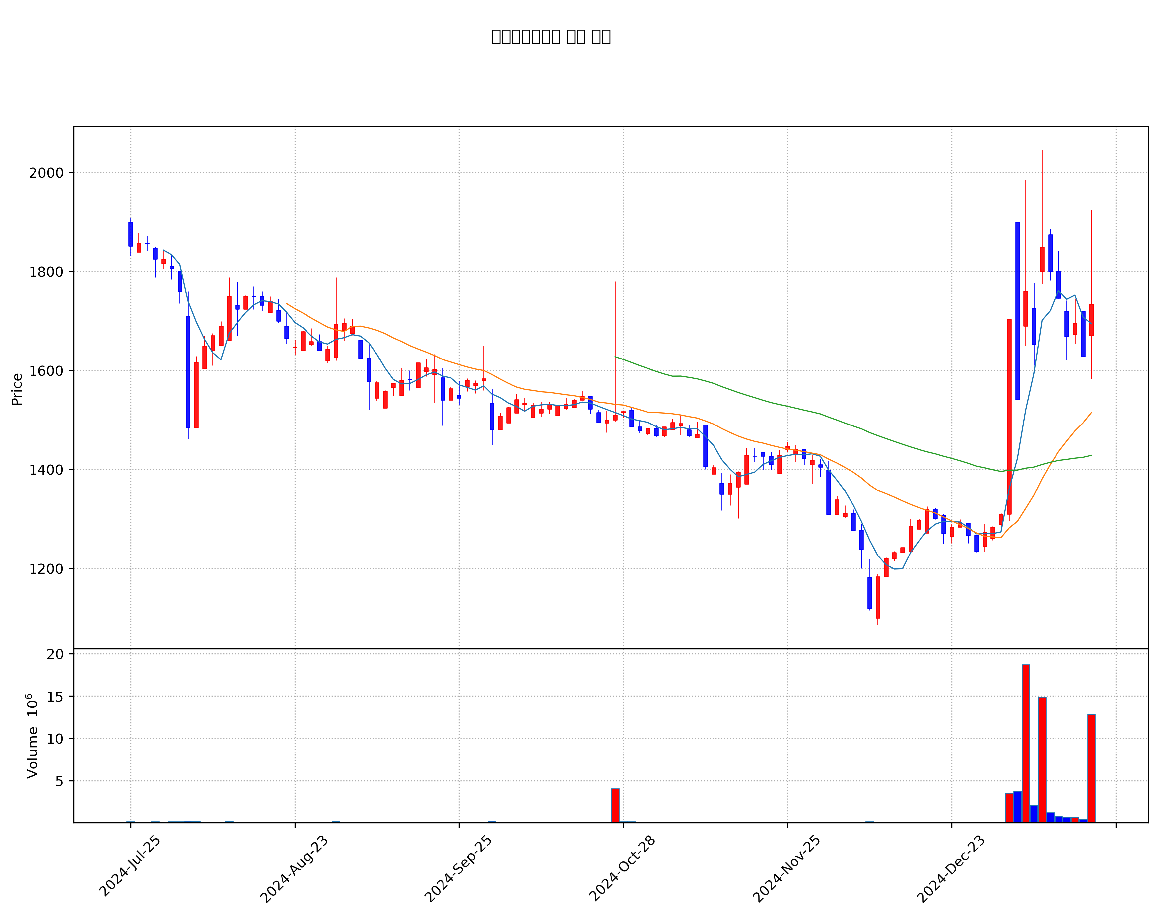Screen dimensions: 1158x915
Task: Click the 1200 price axis label
Action: pyautogui.click(x=46, y=569)
